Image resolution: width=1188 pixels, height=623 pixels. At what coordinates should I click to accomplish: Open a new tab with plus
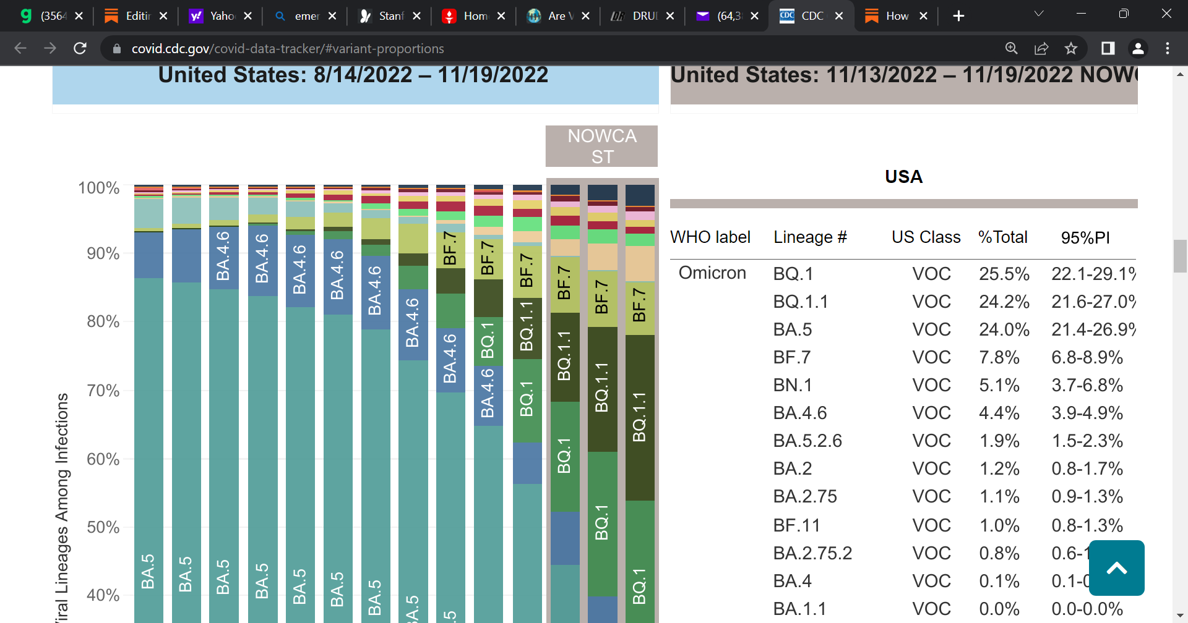point(958,16)
